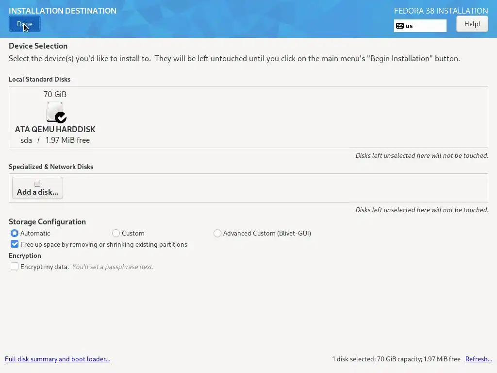Click the You'll set a passphrase next hint
This screenshot has width=497, height=373.
click(113, 267)
